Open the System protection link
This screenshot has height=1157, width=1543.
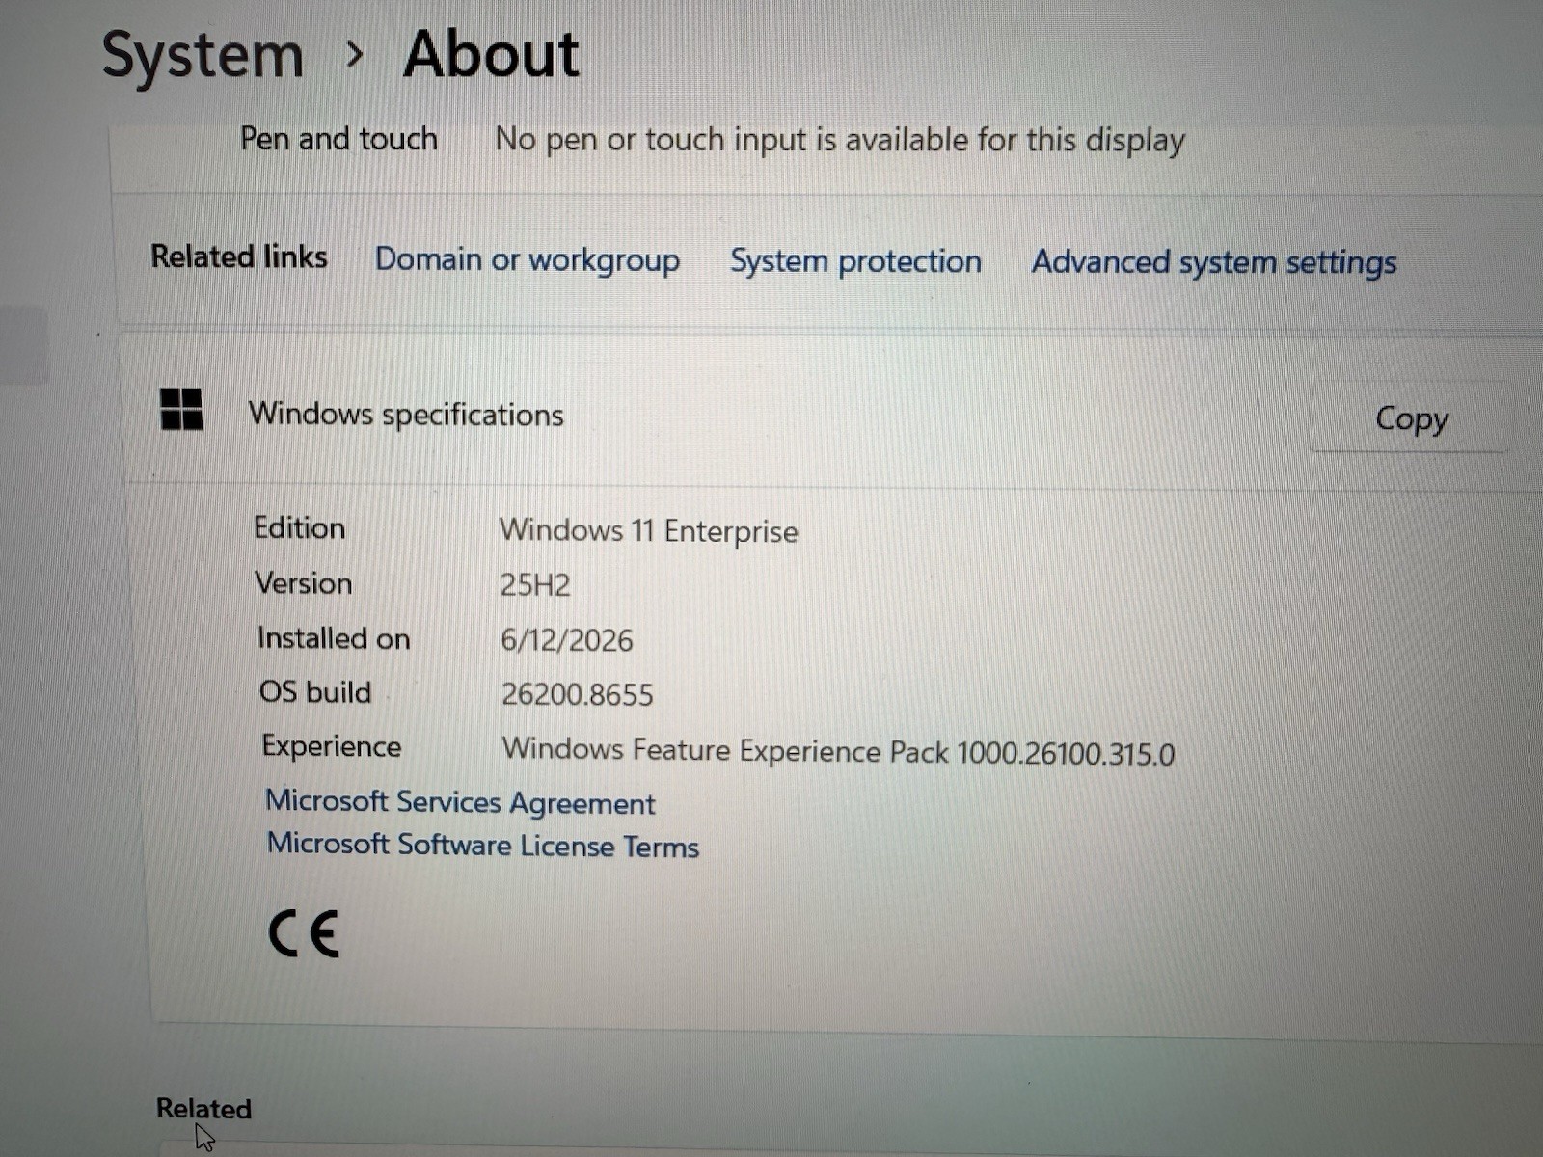click(x=855, y=261)
